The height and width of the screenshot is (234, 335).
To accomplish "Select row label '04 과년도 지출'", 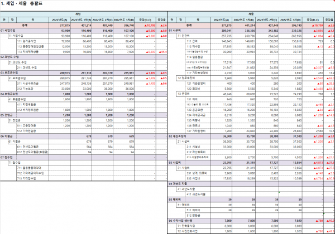I will 178,184.
